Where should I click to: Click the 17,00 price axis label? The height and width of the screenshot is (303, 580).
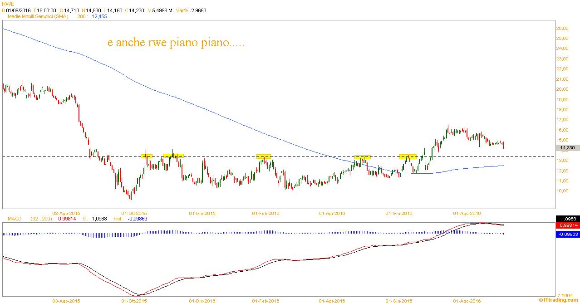[x=562, y=120]
